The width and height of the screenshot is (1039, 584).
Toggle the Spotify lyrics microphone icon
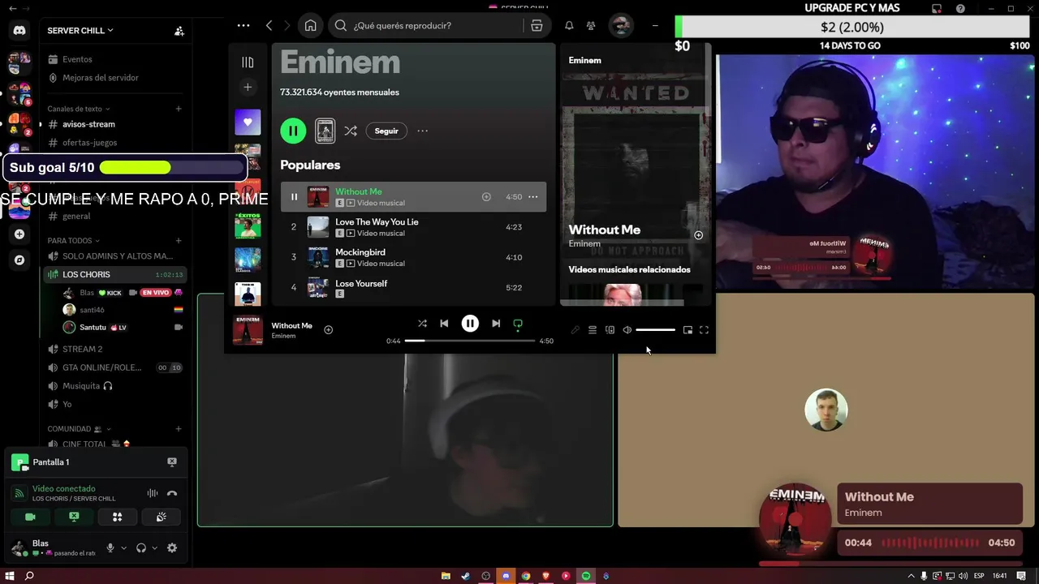coord(575,330)
